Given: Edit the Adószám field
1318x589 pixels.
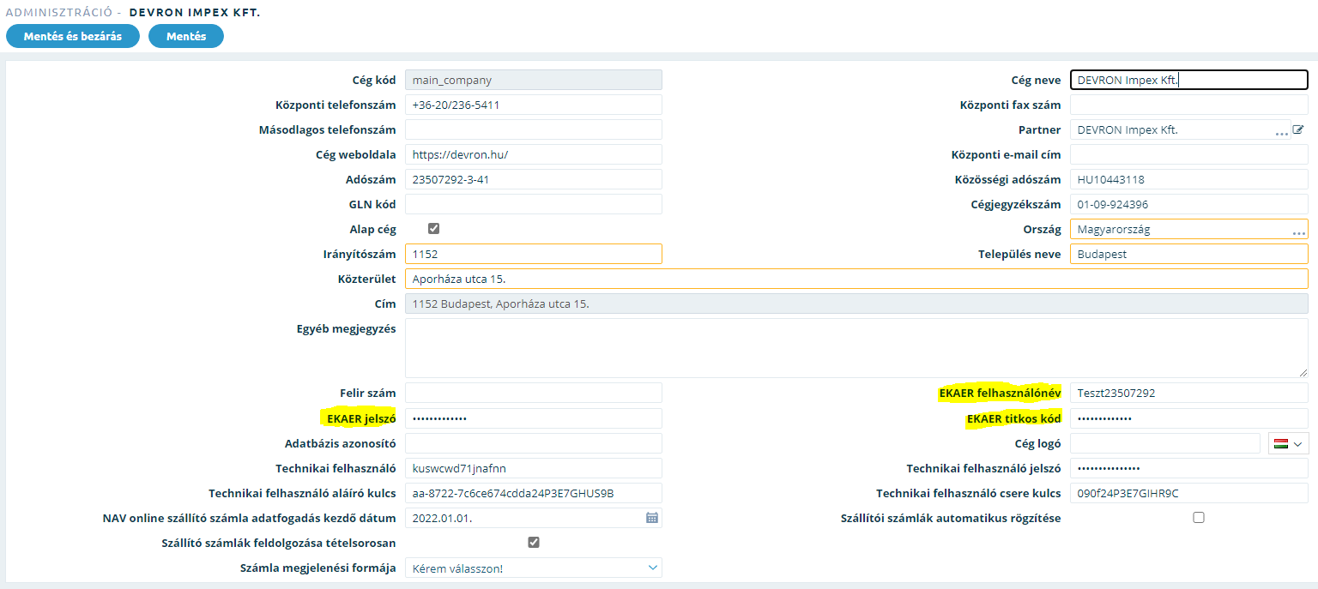Looking at the screenshot, I should tap(534, 179).
